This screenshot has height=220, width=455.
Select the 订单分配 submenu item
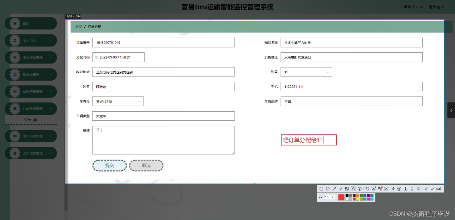tap(31, 120)
